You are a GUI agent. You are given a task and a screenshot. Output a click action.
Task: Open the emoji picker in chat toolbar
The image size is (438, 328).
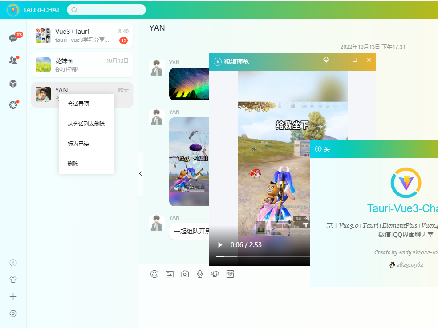pos(154,274)
